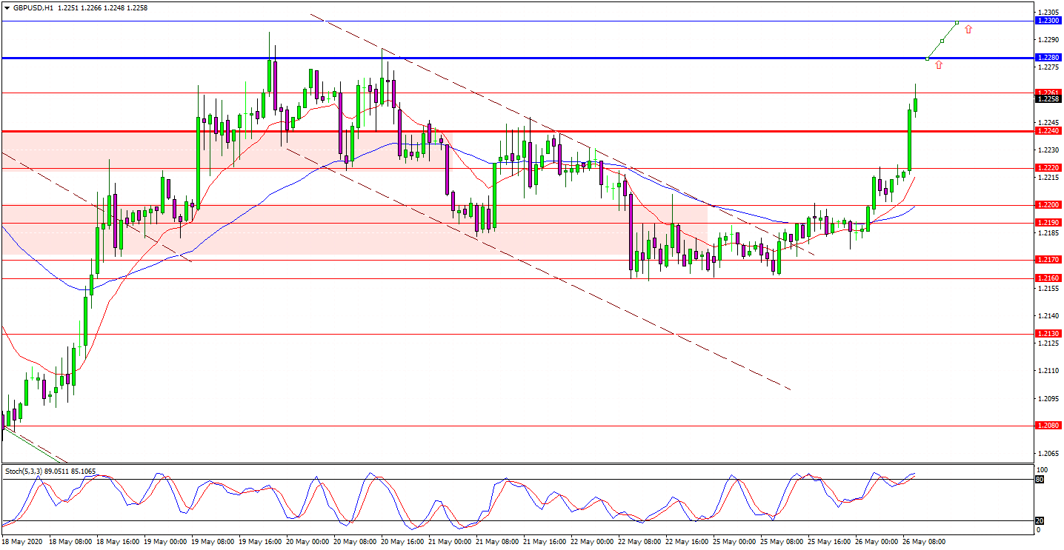Select the thick red 1.2240 price label
Image resolution: width=1064 pixels, height=550 pixels.
point(1048,131)
